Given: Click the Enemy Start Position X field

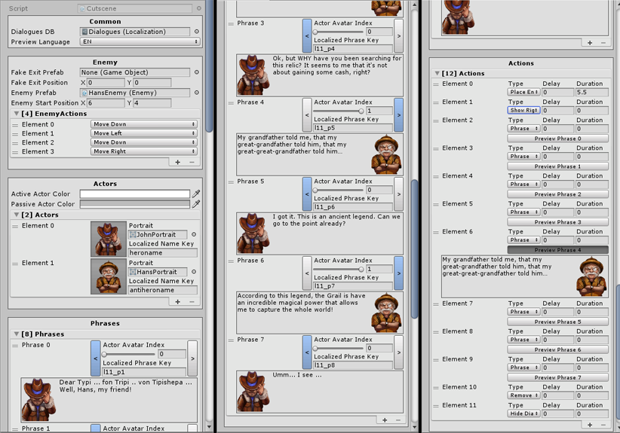Looking at the screenshot, I should [106, 103].
